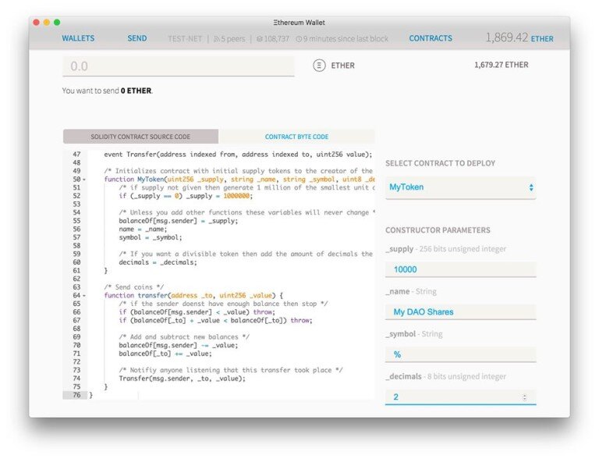Open the Wallets section
The height and width of the screenshot is (459, 599).
point(78,38)
